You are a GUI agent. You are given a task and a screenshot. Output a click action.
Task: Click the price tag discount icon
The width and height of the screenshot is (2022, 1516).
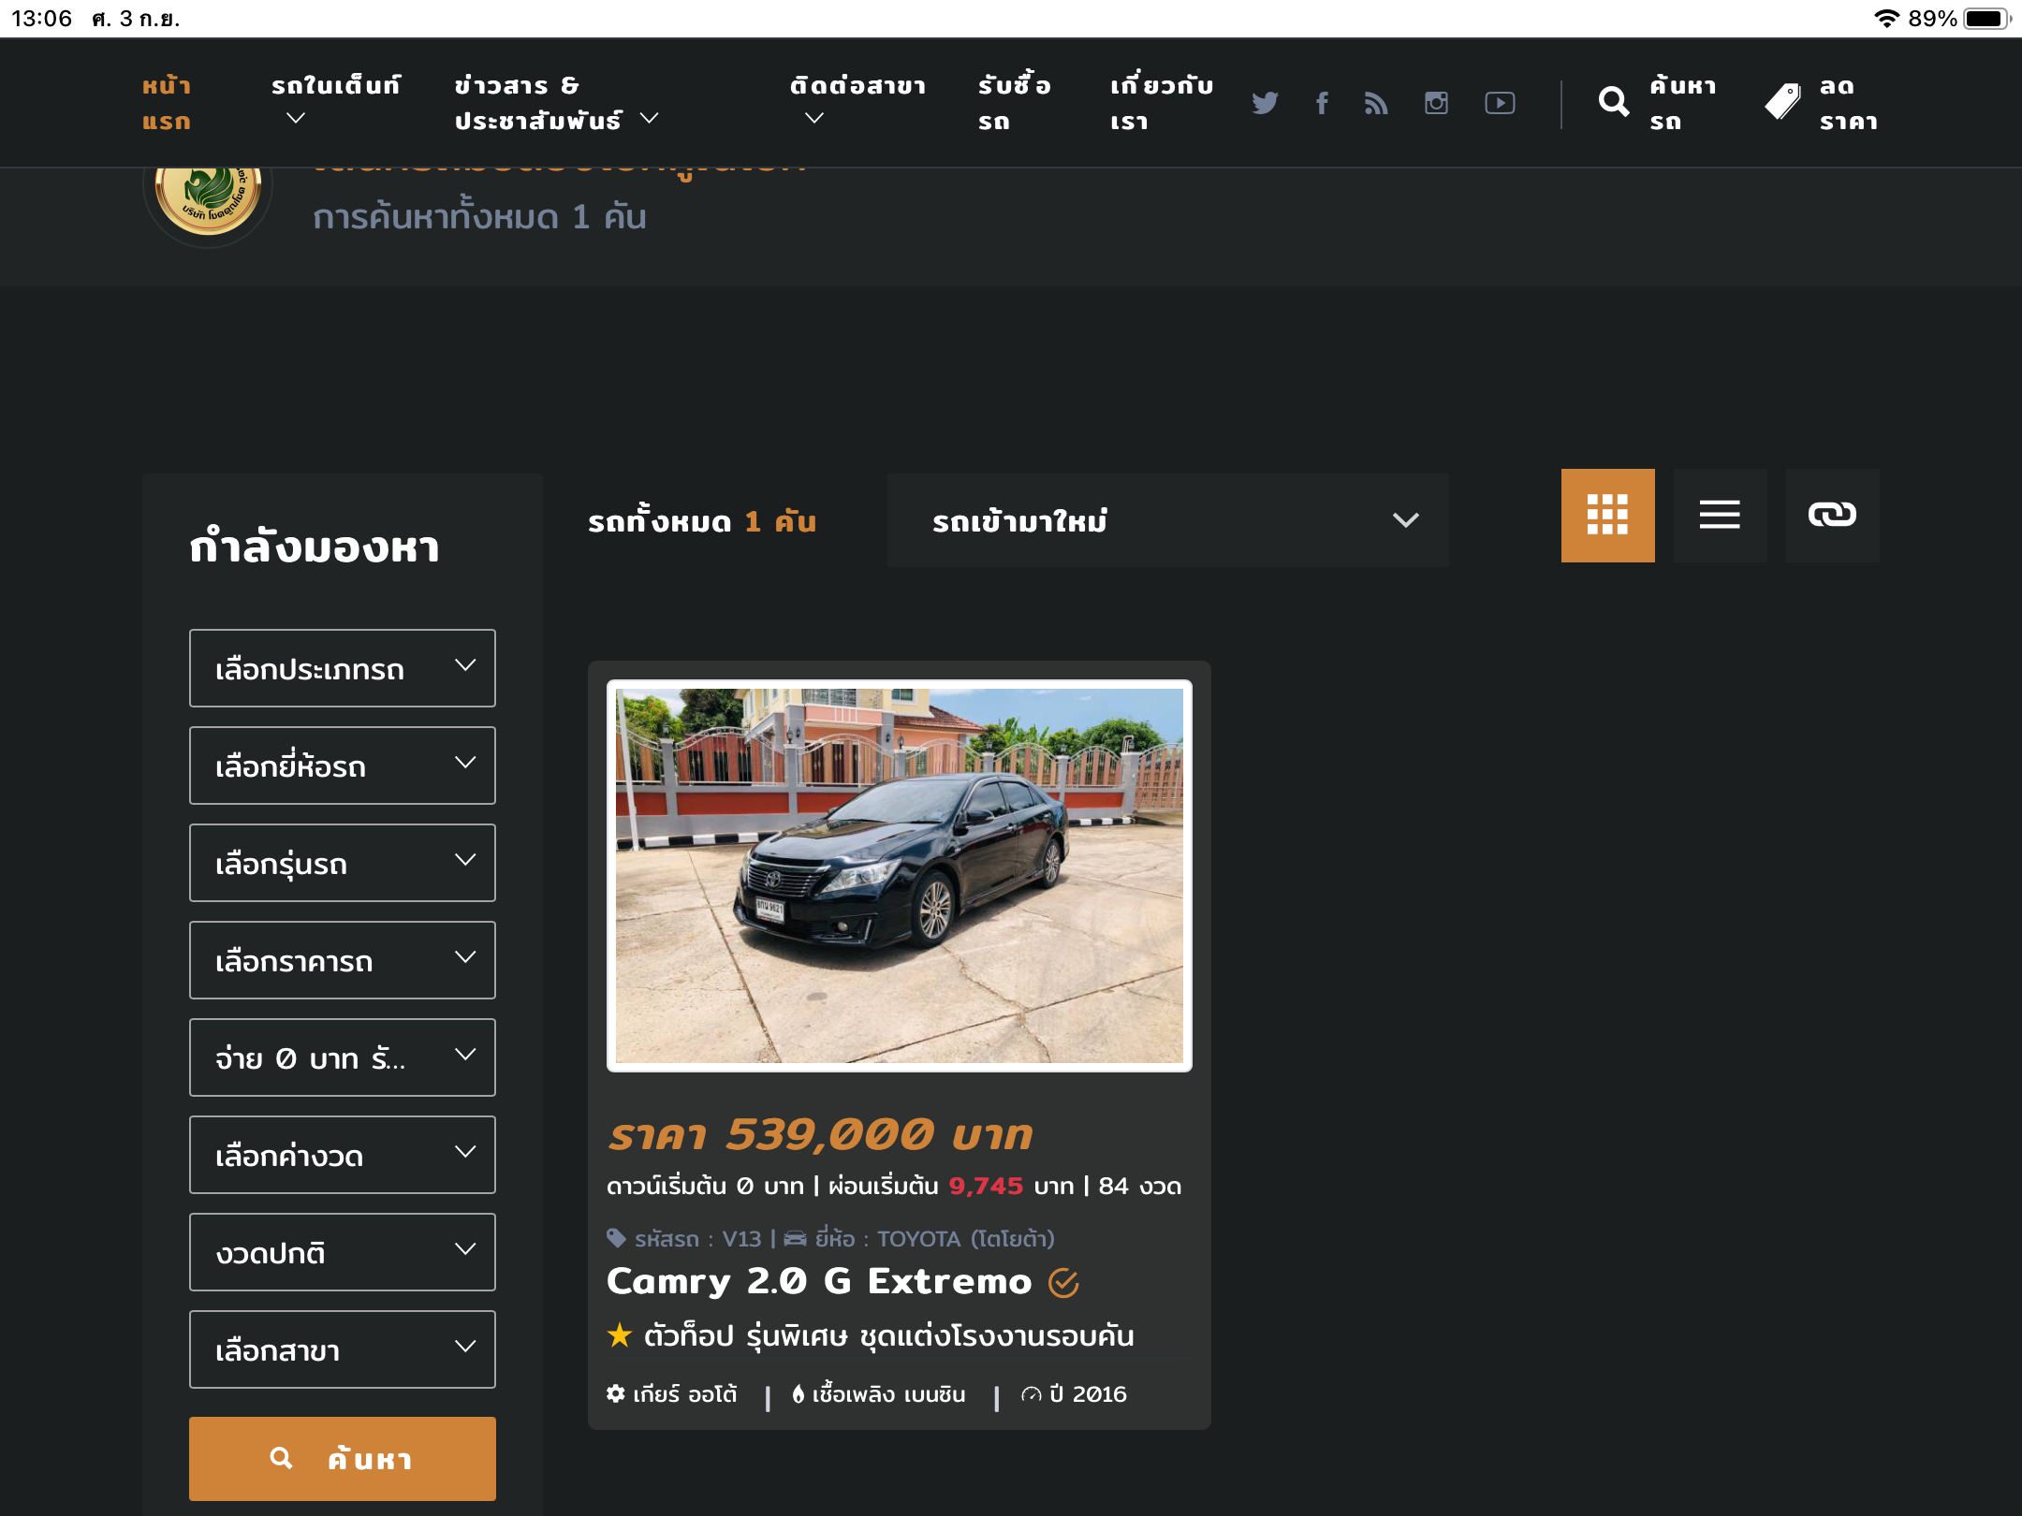[x=1782, y=101]
